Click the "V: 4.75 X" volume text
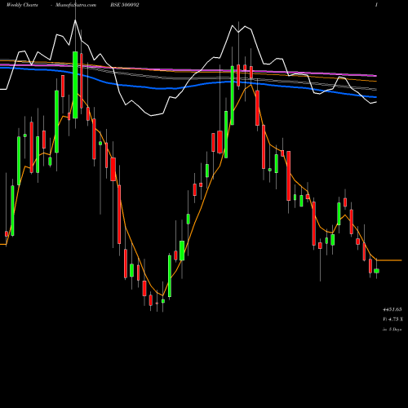This screenshot has height=408, width=408. [x=392, y=319]
